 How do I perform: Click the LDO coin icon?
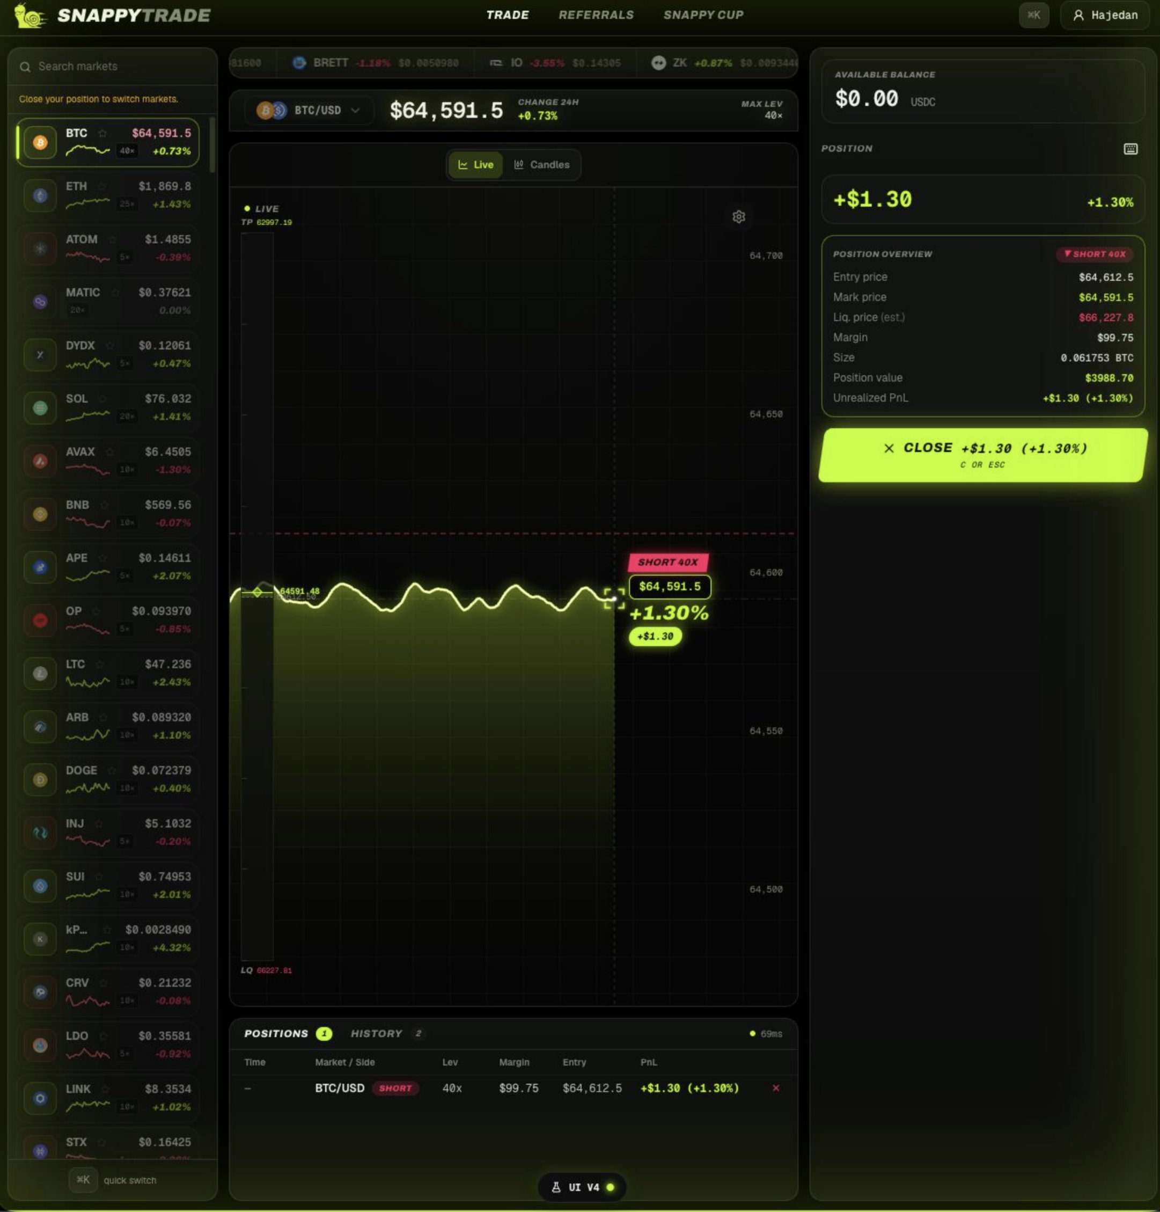(x=40, y=1045)
